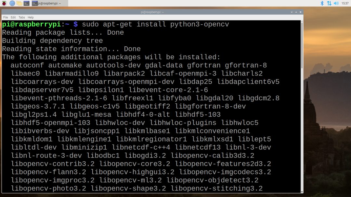Open the Raspberry Pi applications menu
The height and width of the screenshot is (197, 351).
point(4,3)
